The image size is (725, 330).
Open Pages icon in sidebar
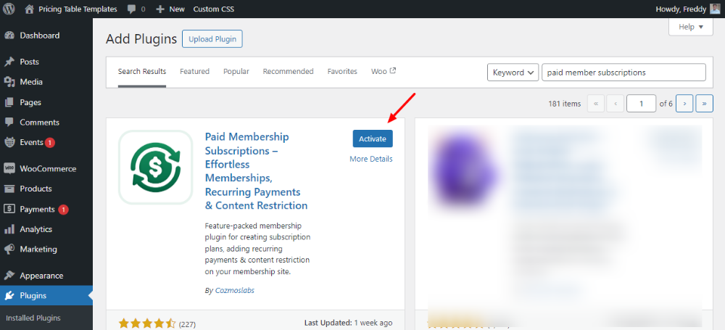(x=9, y=102)
